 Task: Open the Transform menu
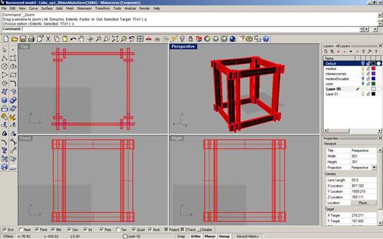tap(103, 8)
